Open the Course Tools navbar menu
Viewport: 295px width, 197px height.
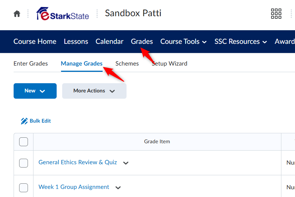(x=184, y=42)
